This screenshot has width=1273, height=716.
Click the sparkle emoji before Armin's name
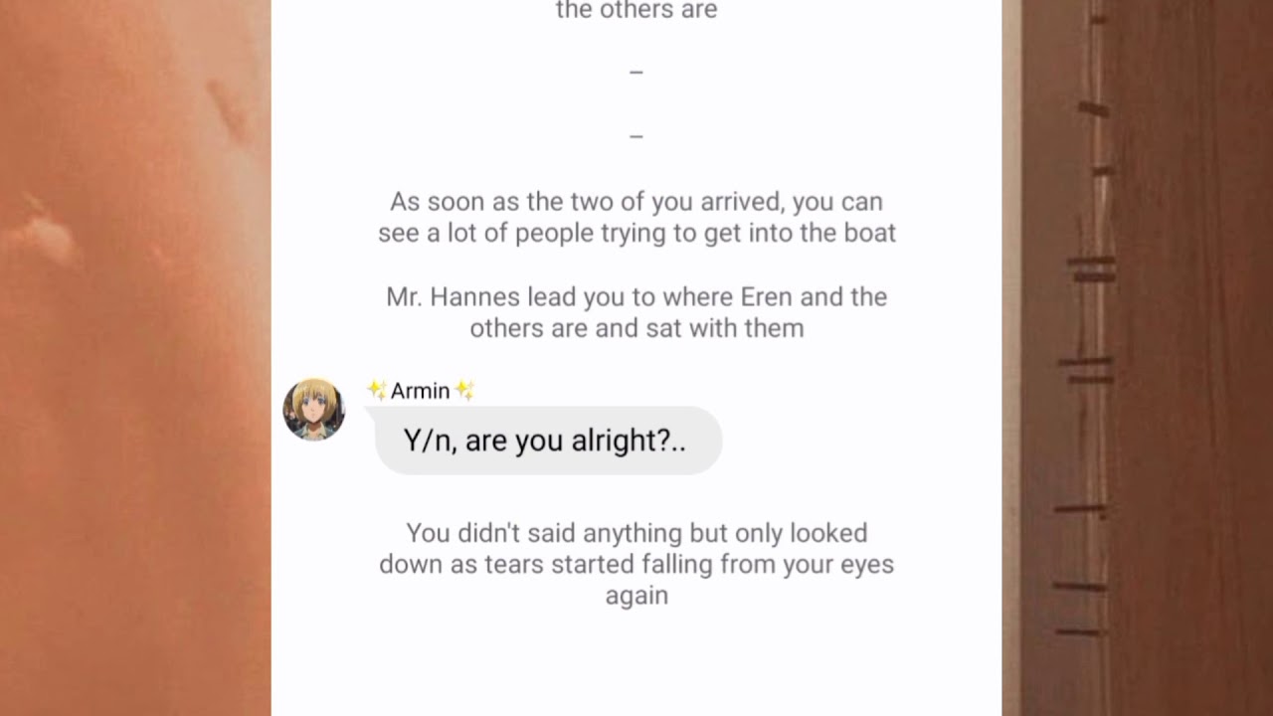376,391
